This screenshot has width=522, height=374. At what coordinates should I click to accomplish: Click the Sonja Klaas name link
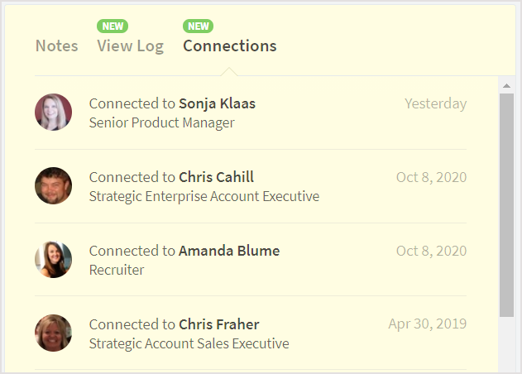click(x=217, y=103)
